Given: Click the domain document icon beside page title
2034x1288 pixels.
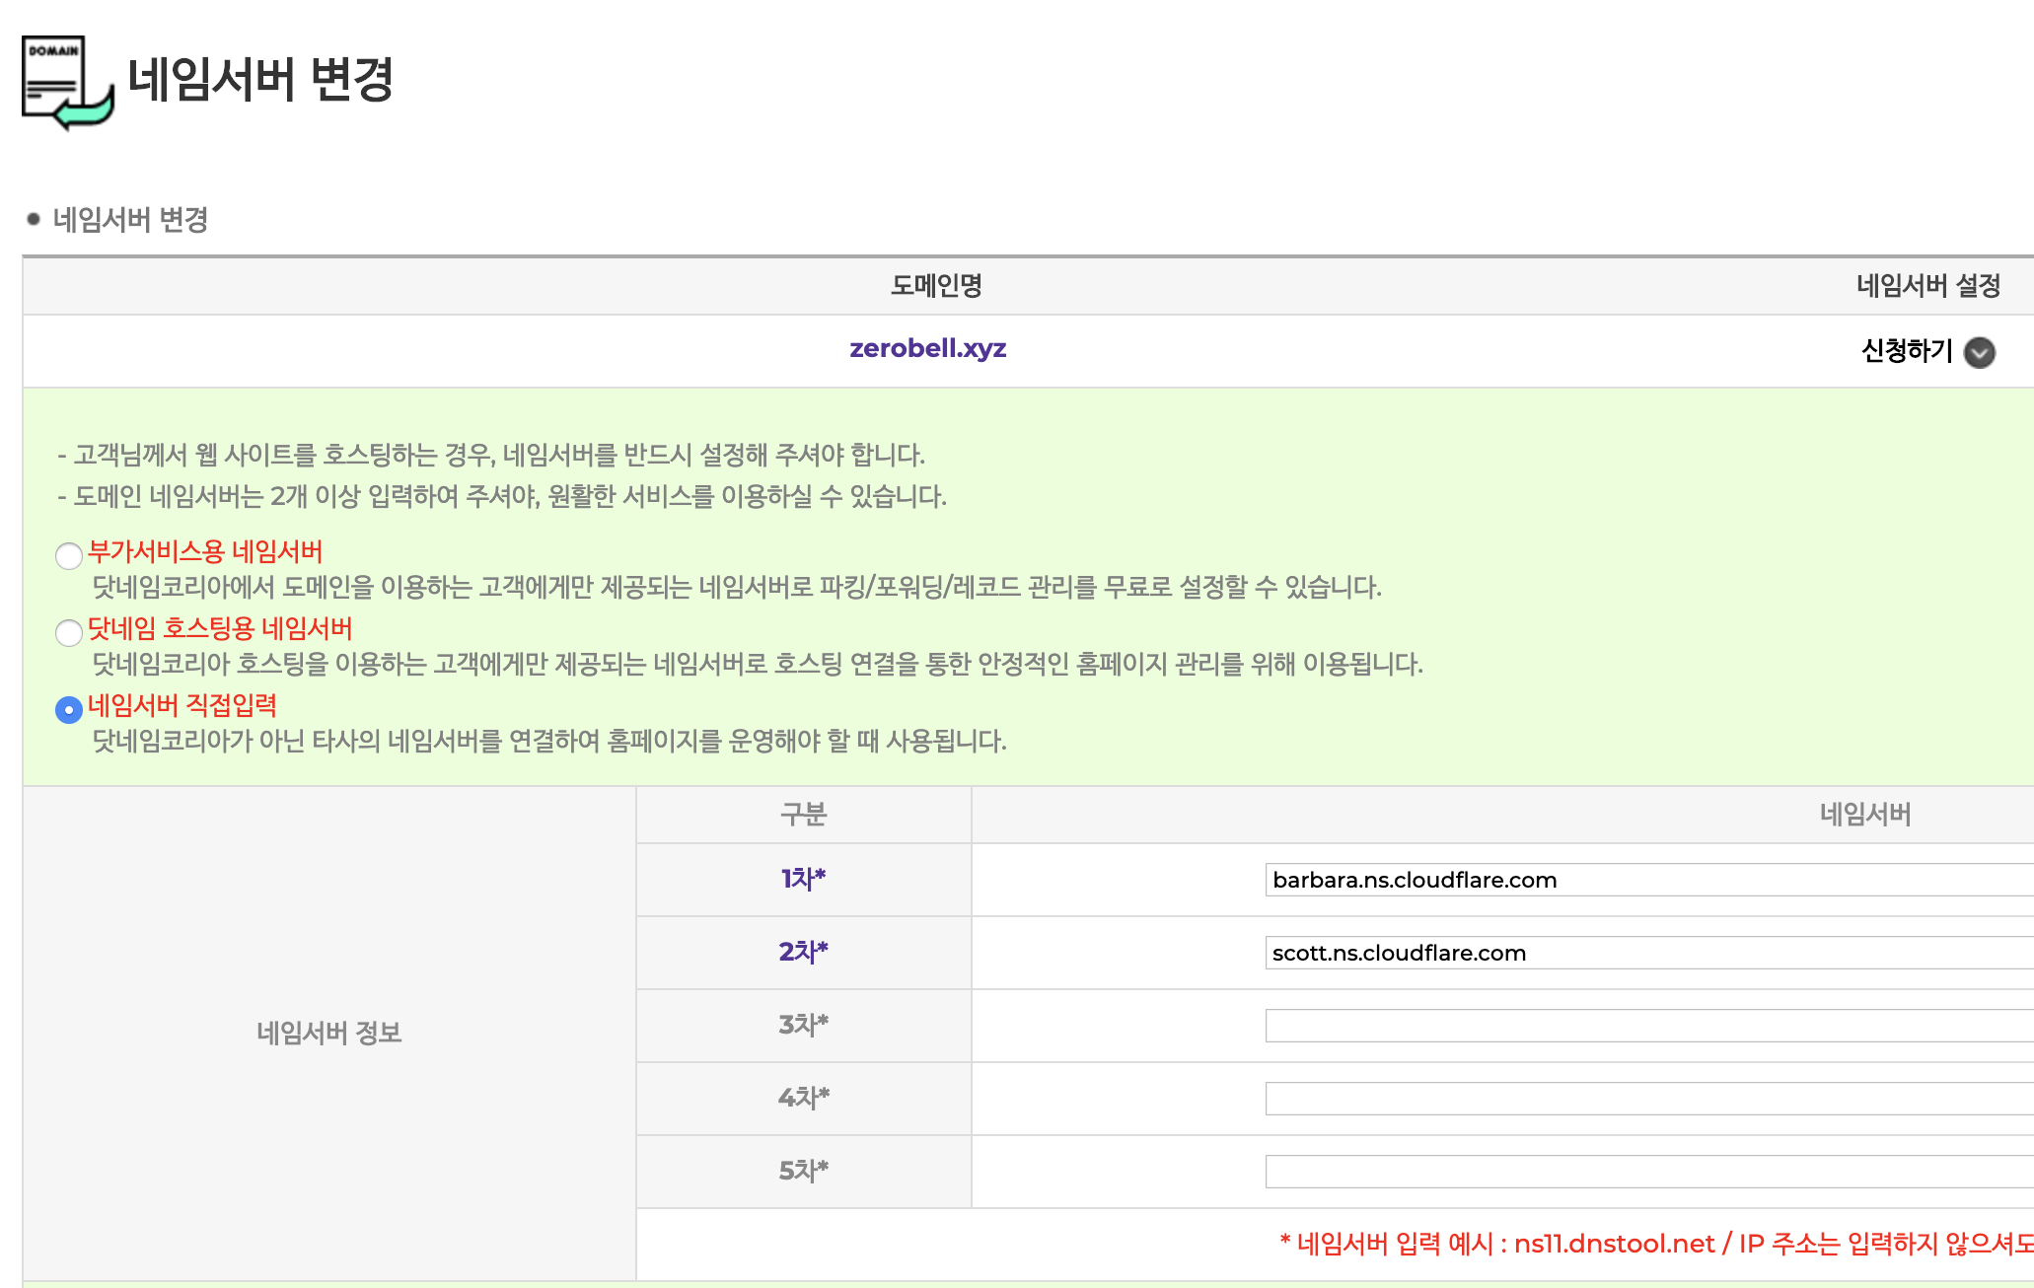Looking at the screenshot, I should (67, 83).
